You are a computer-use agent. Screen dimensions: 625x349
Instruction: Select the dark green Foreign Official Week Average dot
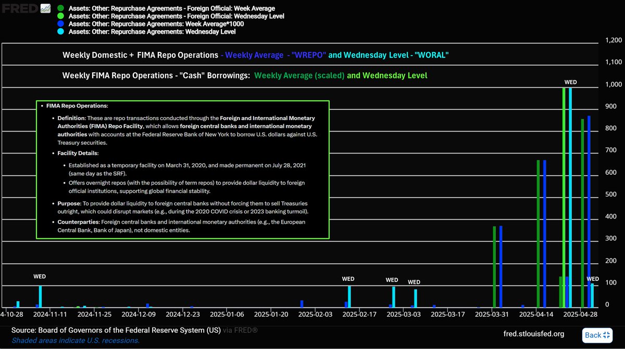pos(60,8)
